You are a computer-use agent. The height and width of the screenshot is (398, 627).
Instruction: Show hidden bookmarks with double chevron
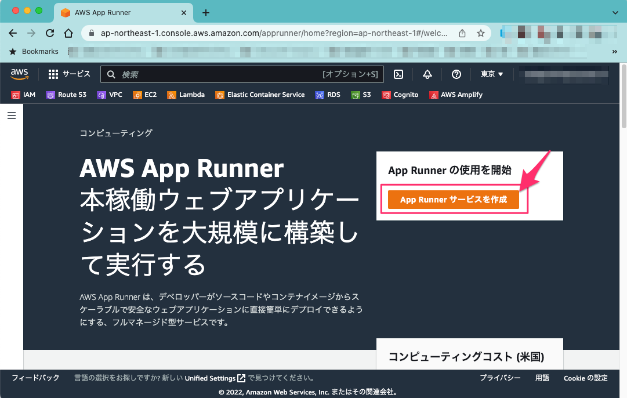click(615, 52)
